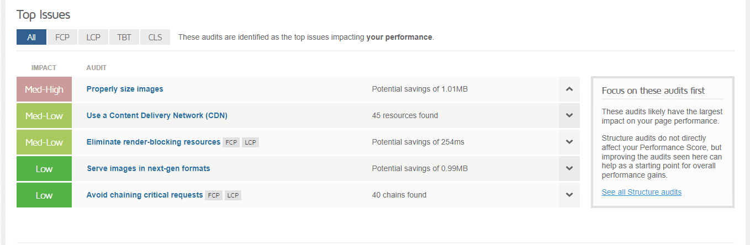Expand Avoid chaining critical requests row
Screen dimensions: 750x245
pyautogui.click(x=569, y=195)
